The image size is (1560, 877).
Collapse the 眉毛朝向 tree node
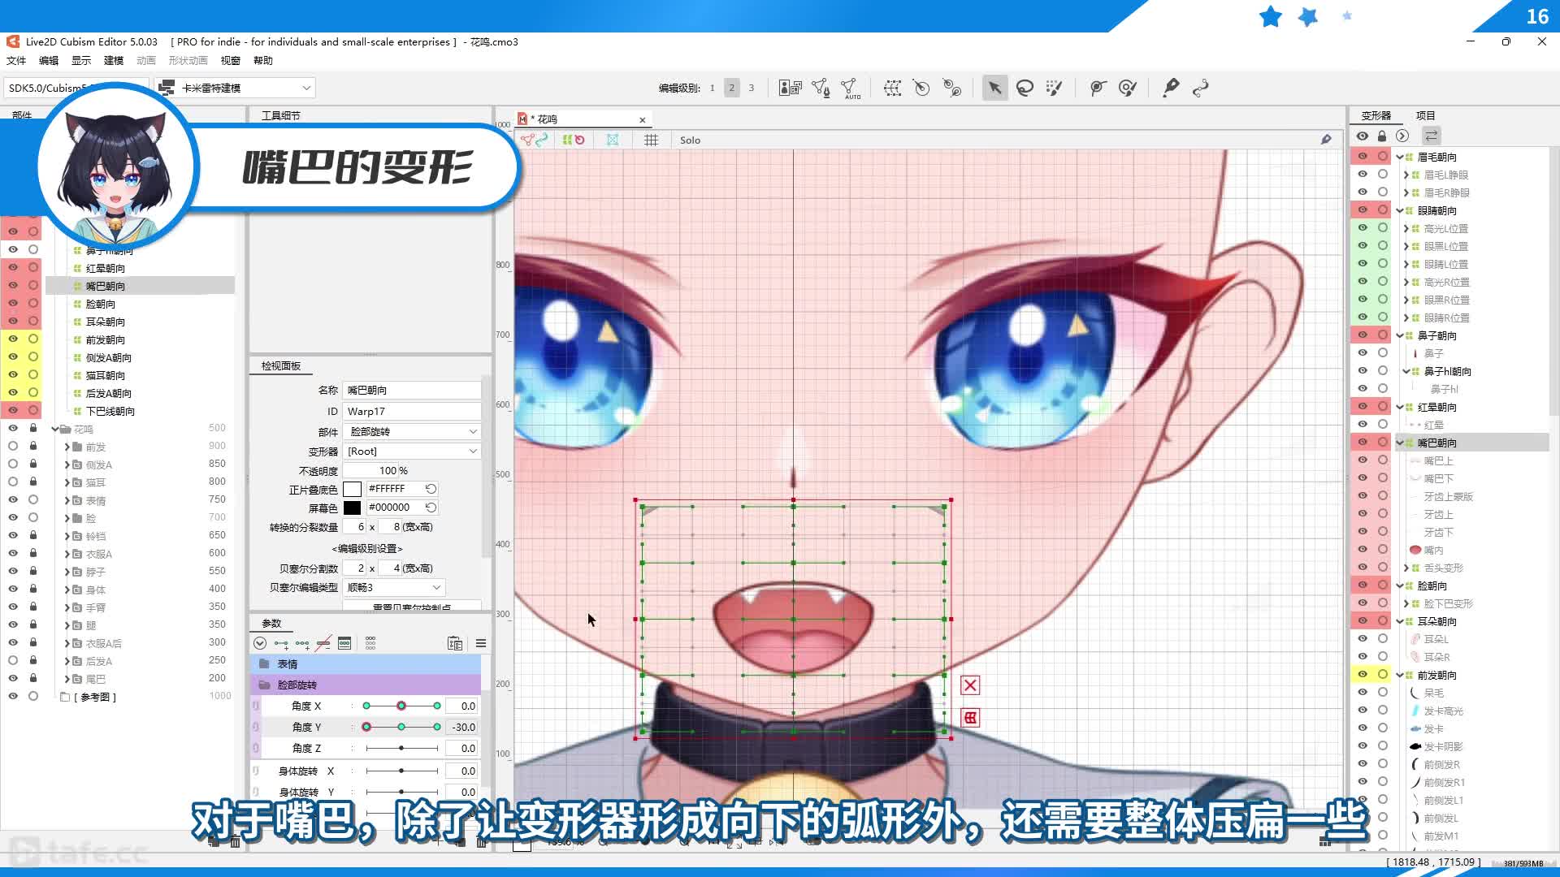coord(1400,157)
